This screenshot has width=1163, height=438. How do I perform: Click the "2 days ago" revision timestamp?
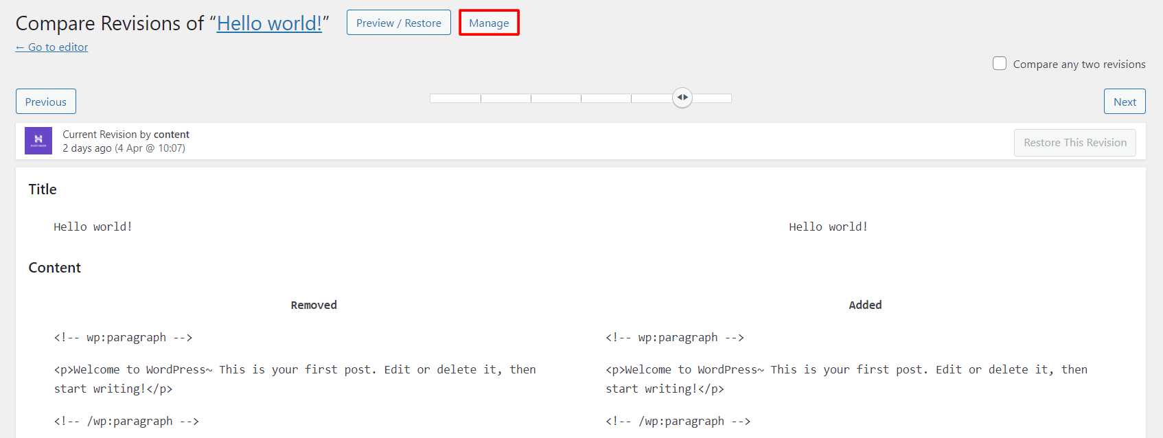[87, 148]
